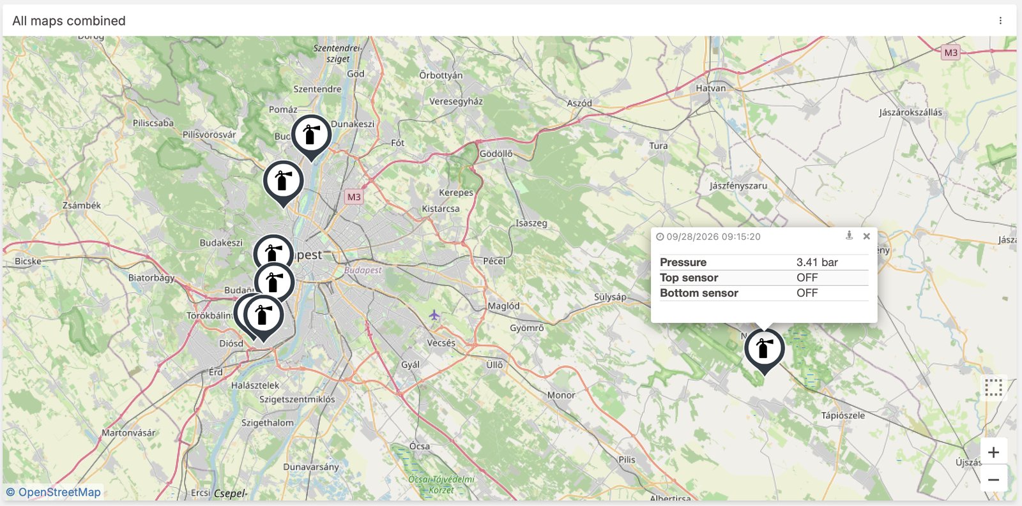The height and width of the screenshot is (506, 1022).
Task: Click the Sülysáp town label
Action: 610,297
